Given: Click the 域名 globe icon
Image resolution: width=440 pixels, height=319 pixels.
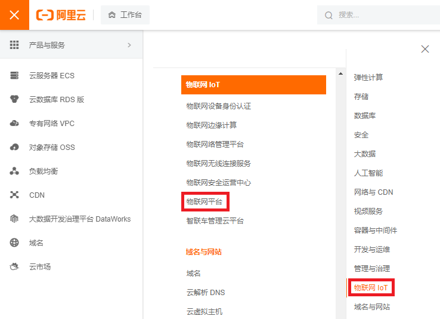Looking at the screenshot, I should (x=15, y=243).
